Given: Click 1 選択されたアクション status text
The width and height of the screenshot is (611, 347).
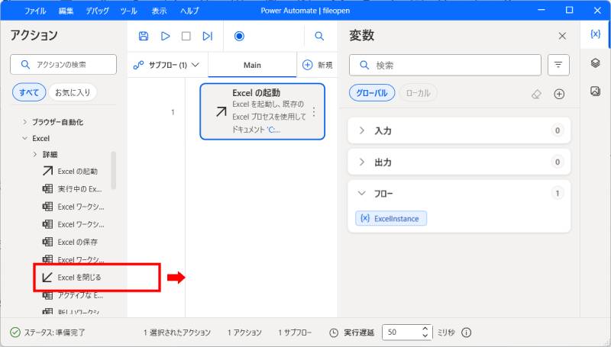Looking at the screenshot, I should [x=177, y=333].
